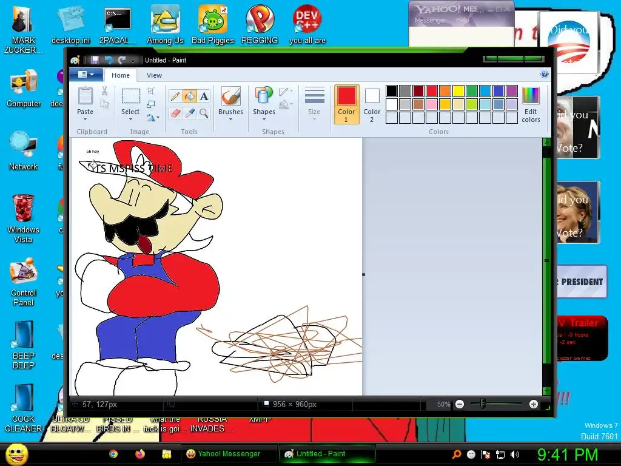The width and height of the screenshot is (621, 466).
Task: Click the Cut scissors icon
Action: (104, 91)
